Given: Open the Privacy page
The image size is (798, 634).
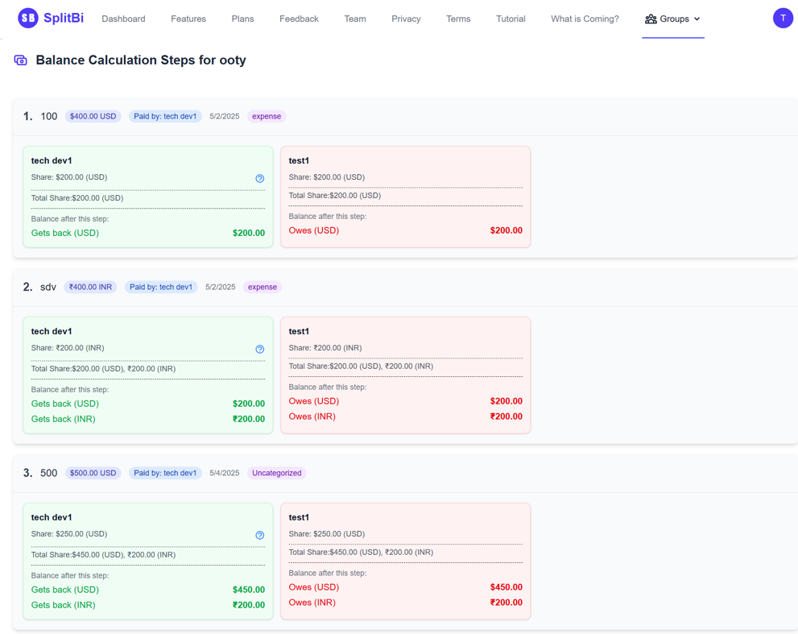Looking at the screenshot, I should click(406, 19).
